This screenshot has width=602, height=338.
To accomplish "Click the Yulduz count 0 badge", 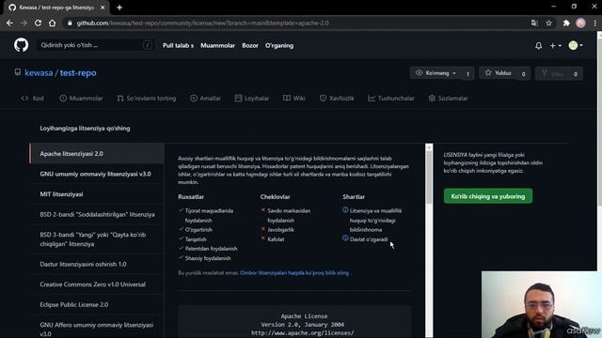I will pyautogui.click(x=523, y=73).
